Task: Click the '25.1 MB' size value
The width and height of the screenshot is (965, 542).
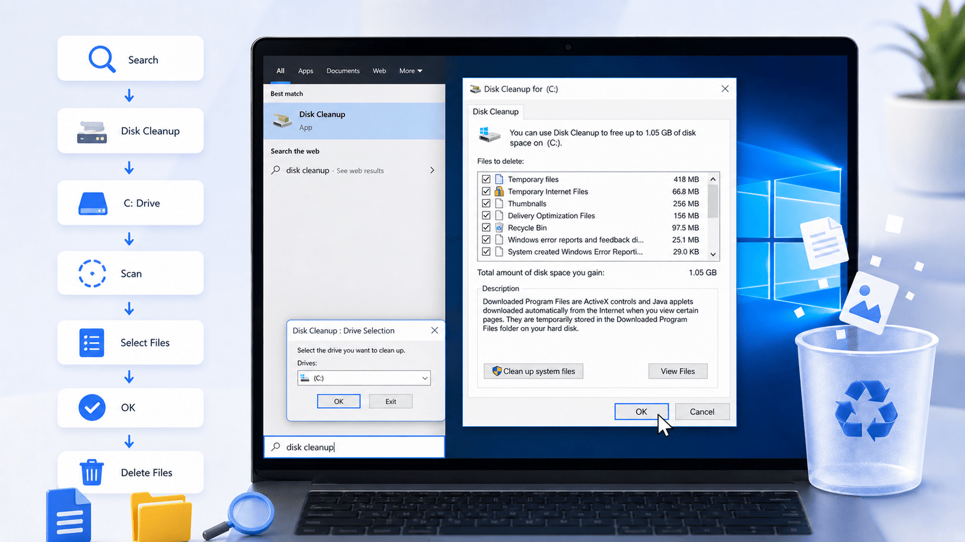Action: coord(686,240)
